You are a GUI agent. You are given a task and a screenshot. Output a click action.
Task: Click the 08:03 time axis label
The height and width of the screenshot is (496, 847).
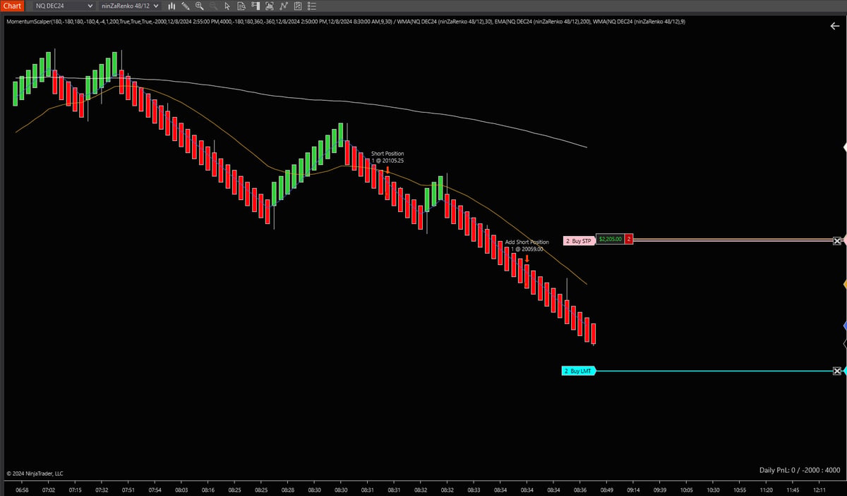[181, 490]
